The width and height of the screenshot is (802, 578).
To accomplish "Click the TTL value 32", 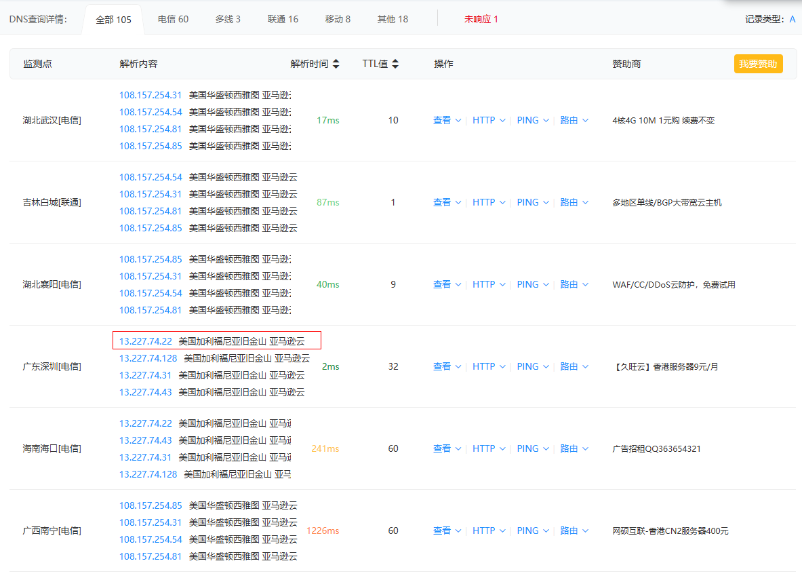I will coord(393,366).
